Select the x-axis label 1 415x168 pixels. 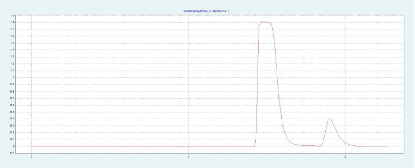[x=188, y=157]
